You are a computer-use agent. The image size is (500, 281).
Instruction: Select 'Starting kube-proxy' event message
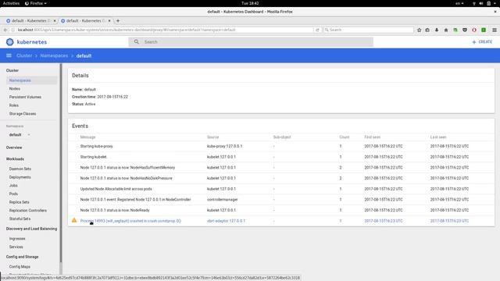[x=96, y=146]
